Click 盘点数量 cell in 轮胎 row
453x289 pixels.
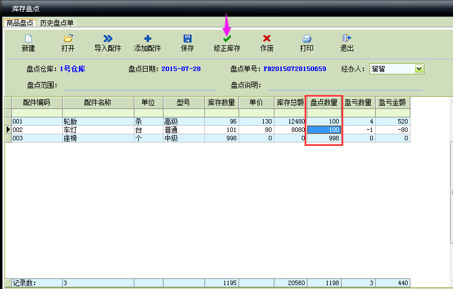click(324, 121)
